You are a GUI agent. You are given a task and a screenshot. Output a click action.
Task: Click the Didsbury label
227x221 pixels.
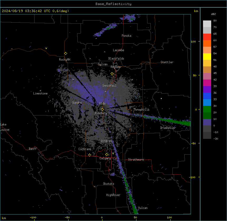101,113
